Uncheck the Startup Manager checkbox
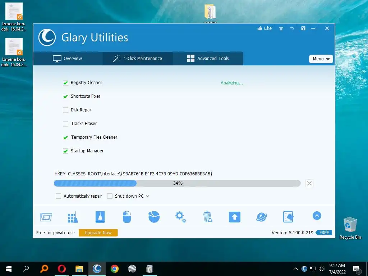368x276 pixels. [x=65, y=151]
